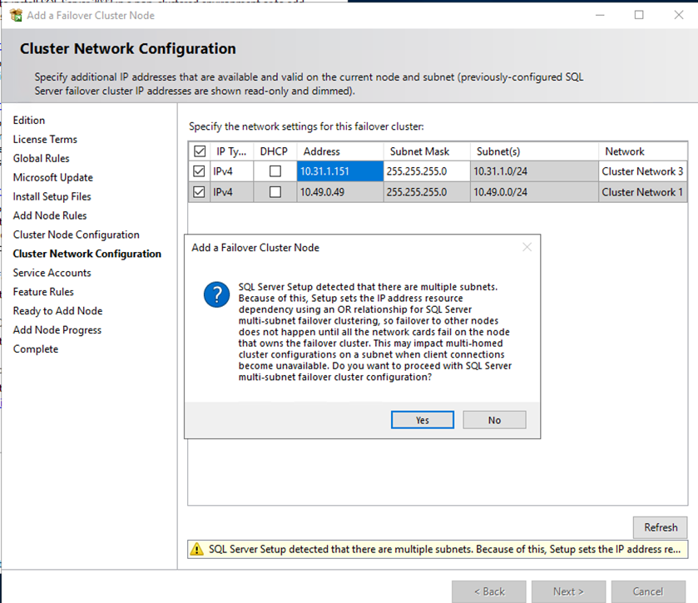Click the blue question mark dialog icon

(216, 294)
